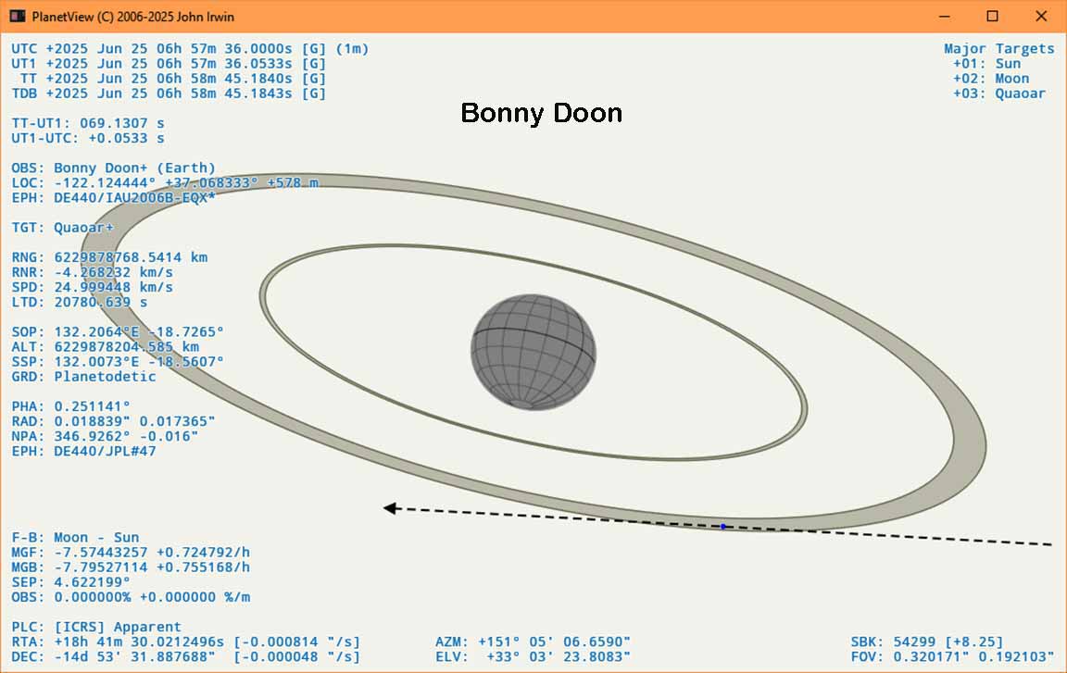Click the PlanetView app icon in title bar
1067x673 pixels.
(16, 16)
